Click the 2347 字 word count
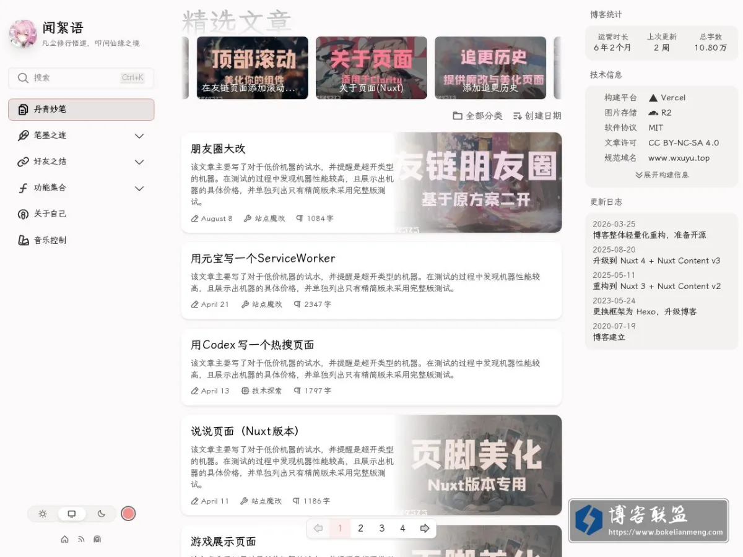Screen dimensions: 743x557 (313, 304)
